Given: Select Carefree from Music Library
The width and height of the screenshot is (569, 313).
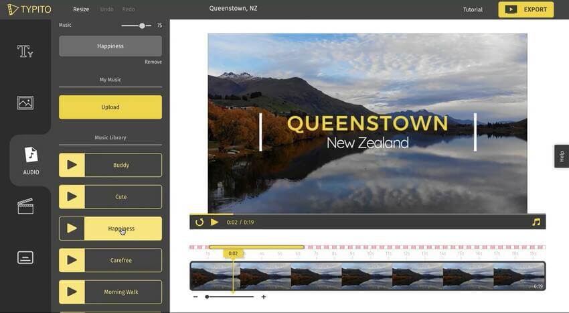Looking at the screenshot, I should [x=123, y=260].
